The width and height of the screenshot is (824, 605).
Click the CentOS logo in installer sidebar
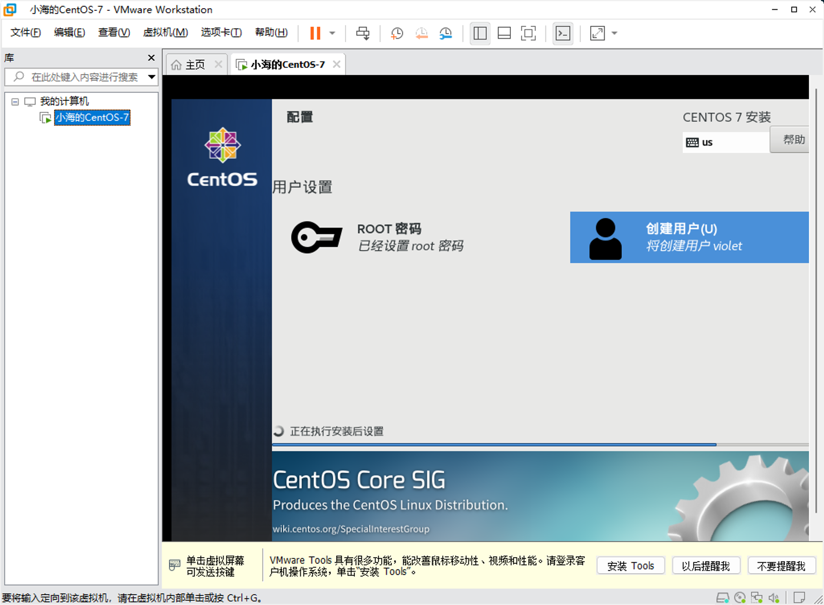click(222, 157)
